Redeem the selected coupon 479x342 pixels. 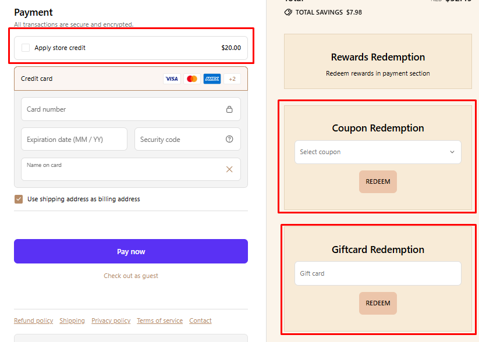point(378,181)
